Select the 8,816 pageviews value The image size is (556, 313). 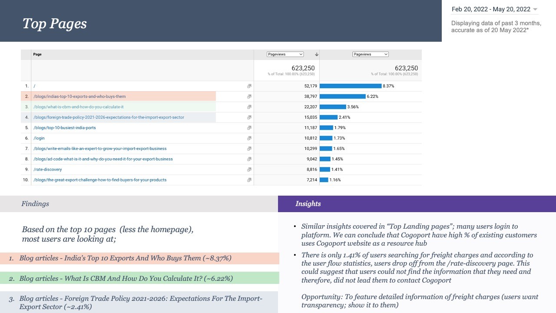312,170
